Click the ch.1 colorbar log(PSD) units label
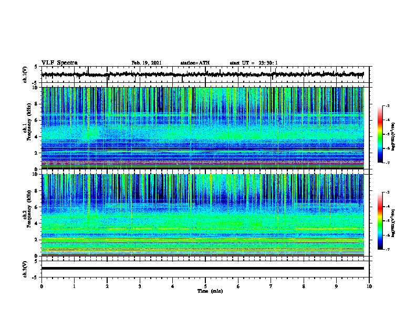416x321 pixels. pos(394,137)
